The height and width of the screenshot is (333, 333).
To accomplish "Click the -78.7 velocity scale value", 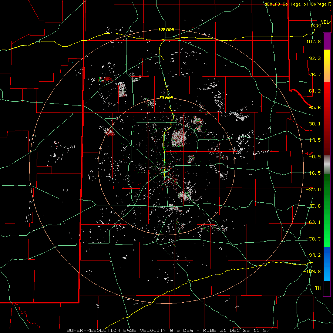I will (313, 239).
